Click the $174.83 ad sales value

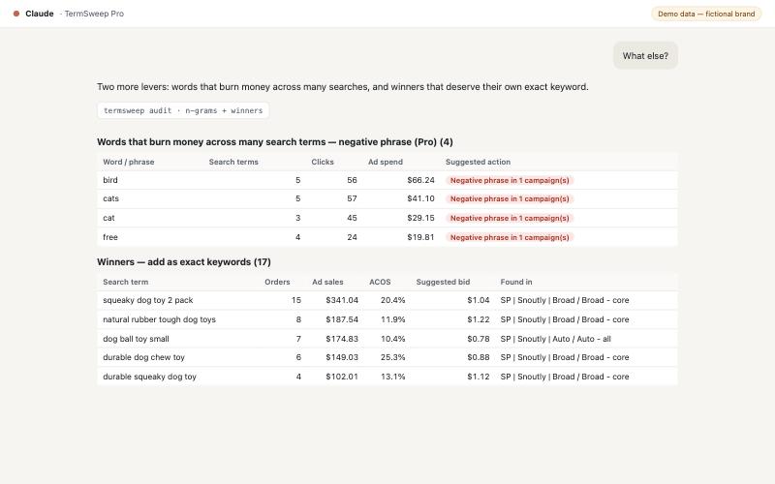(342, 339)
